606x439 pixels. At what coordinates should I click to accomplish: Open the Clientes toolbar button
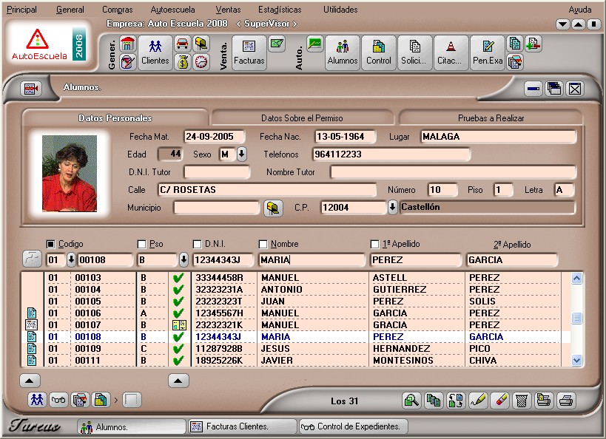(155, 52)
